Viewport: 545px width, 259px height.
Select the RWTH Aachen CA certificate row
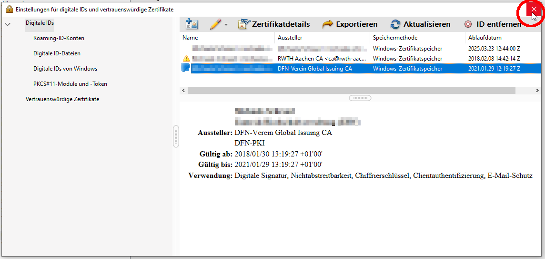322,59
